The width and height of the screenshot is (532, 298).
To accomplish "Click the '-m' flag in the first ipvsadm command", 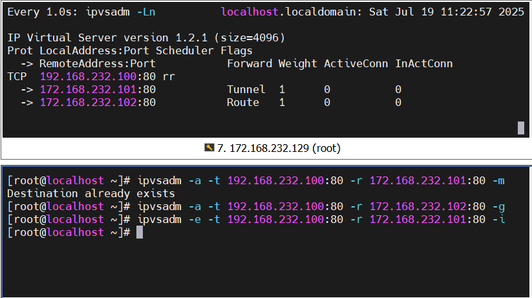I will 498,180.
